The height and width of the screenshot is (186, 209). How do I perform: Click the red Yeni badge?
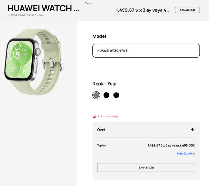(88, 3)
